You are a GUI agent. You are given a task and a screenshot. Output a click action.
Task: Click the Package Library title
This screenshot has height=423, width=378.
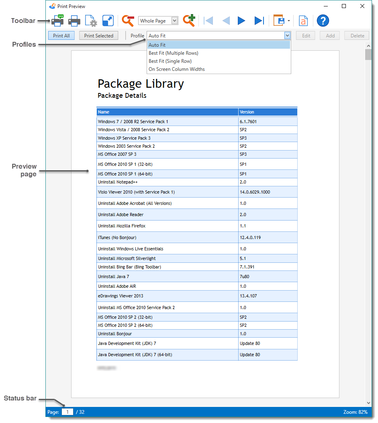141,84
